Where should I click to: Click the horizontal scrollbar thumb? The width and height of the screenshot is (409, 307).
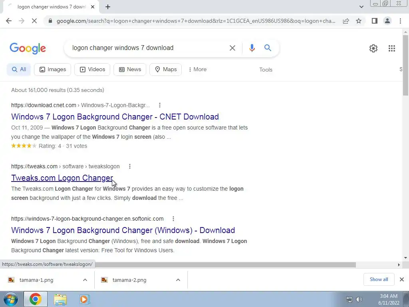(x=226, y=265)
